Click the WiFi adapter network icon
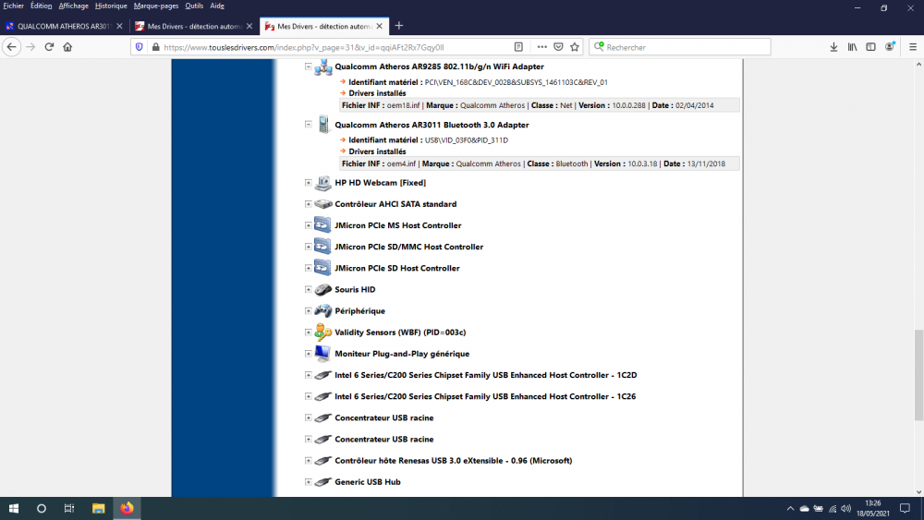The height and width of the screenshot is (520, 924). click(322, 67)
